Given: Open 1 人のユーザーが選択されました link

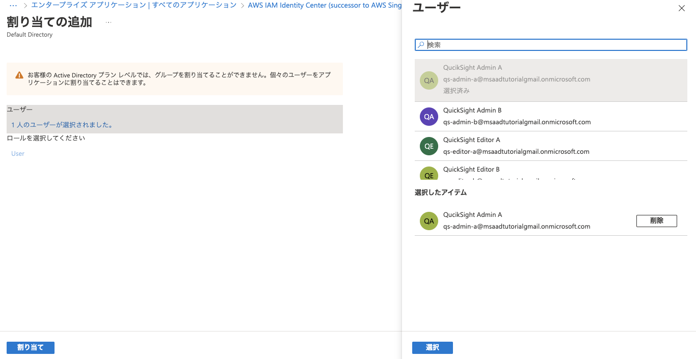Looking at the screenshot, I should tap(62, 125).
